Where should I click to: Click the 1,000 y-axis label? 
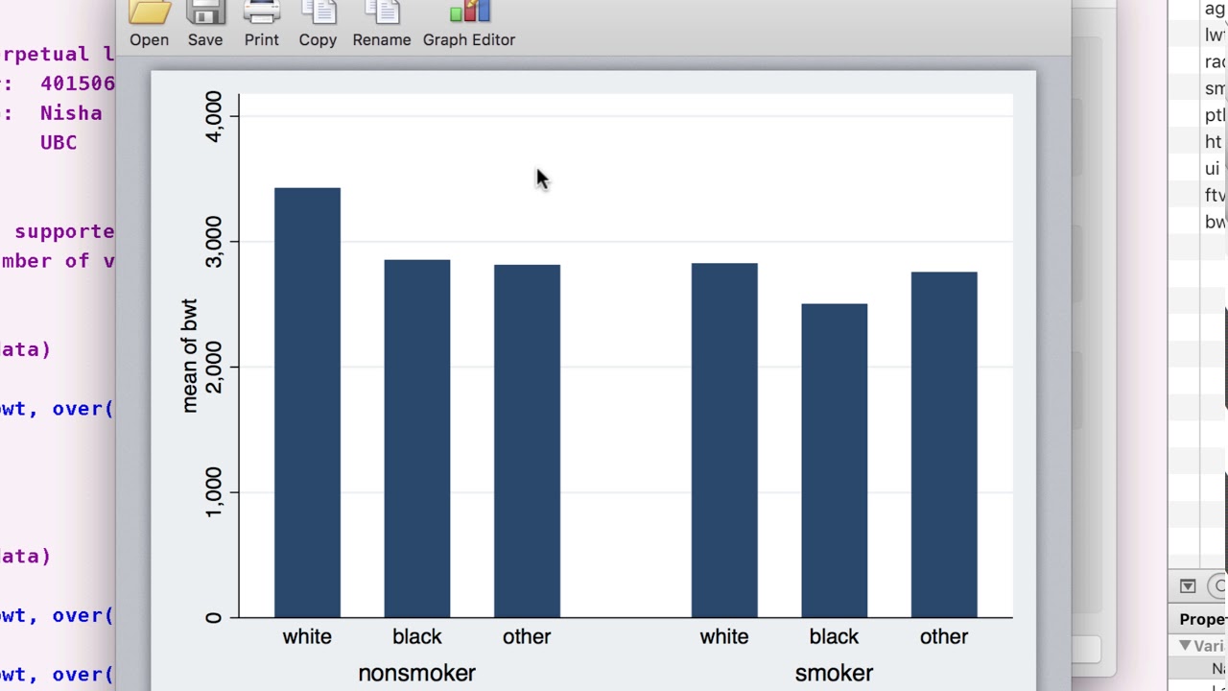tap(213, 492)
